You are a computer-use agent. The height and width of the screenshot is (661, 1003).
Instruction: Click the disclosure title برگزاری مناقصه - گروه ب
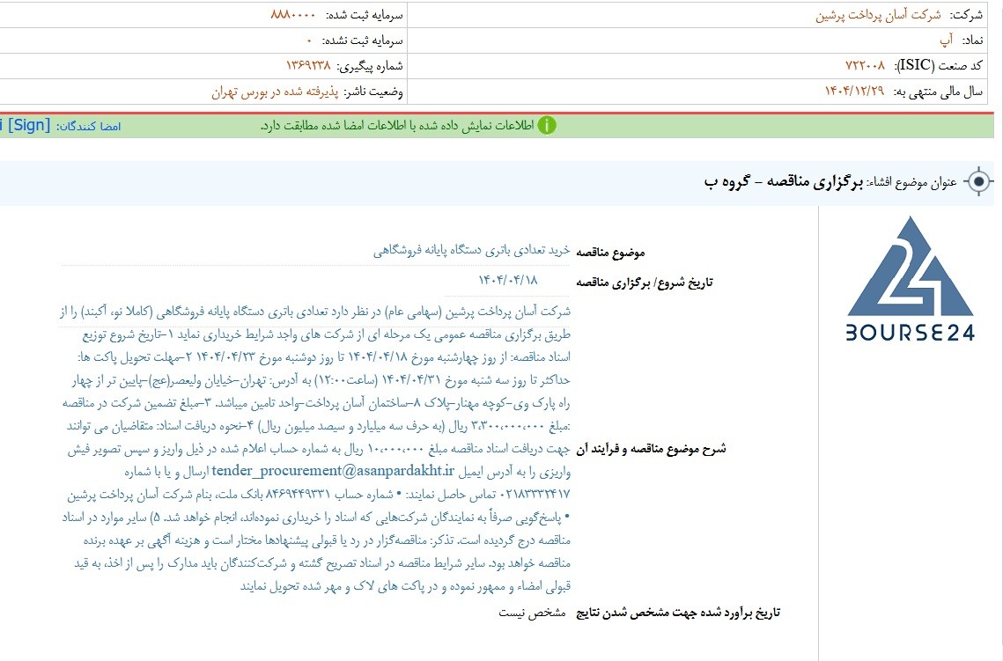point(784,182)
